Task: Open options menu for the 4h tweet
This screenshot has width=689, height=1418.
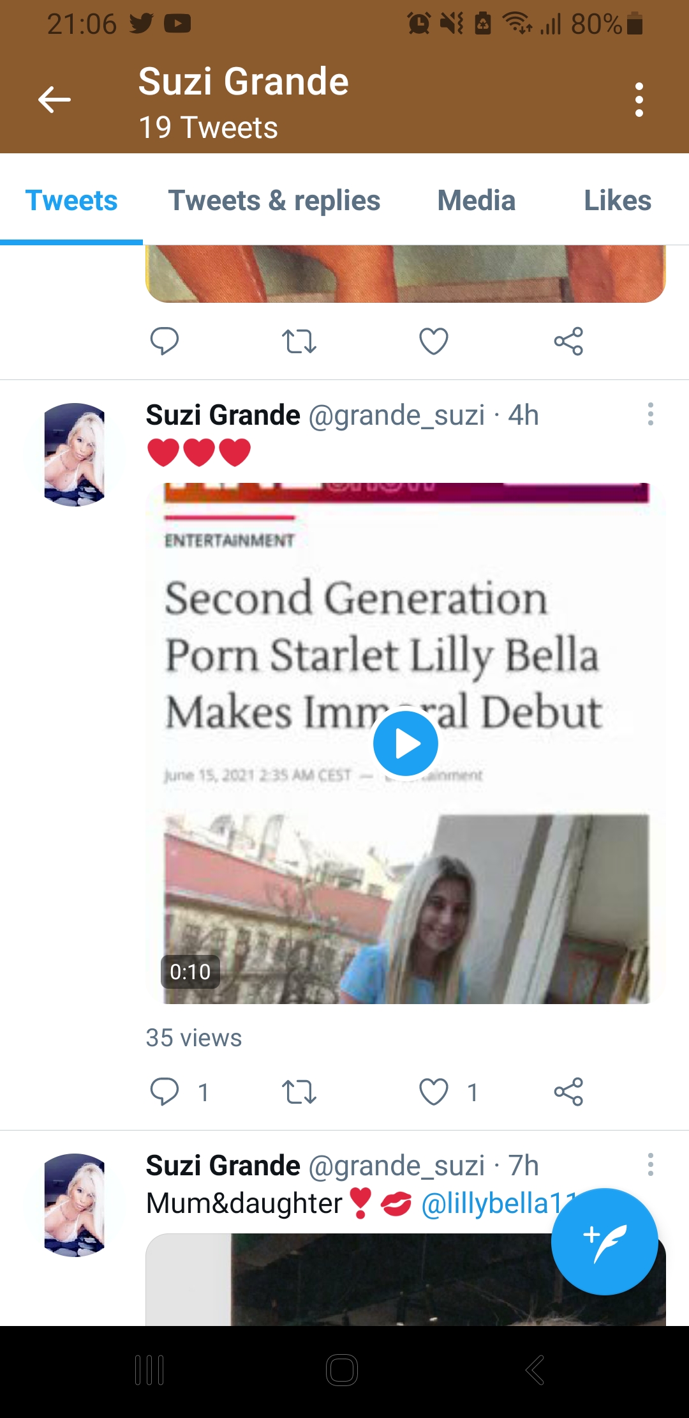Action: click(650, 414)
